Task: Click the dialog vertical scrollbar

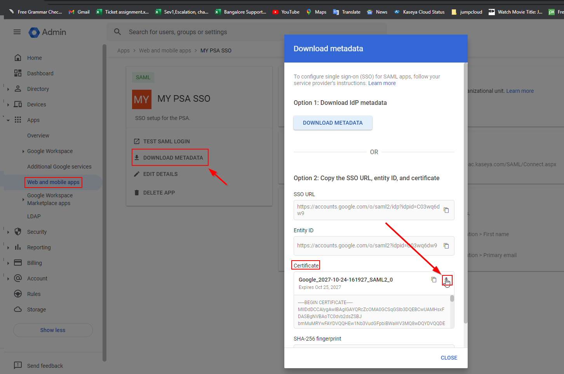Action: (466, 193)
